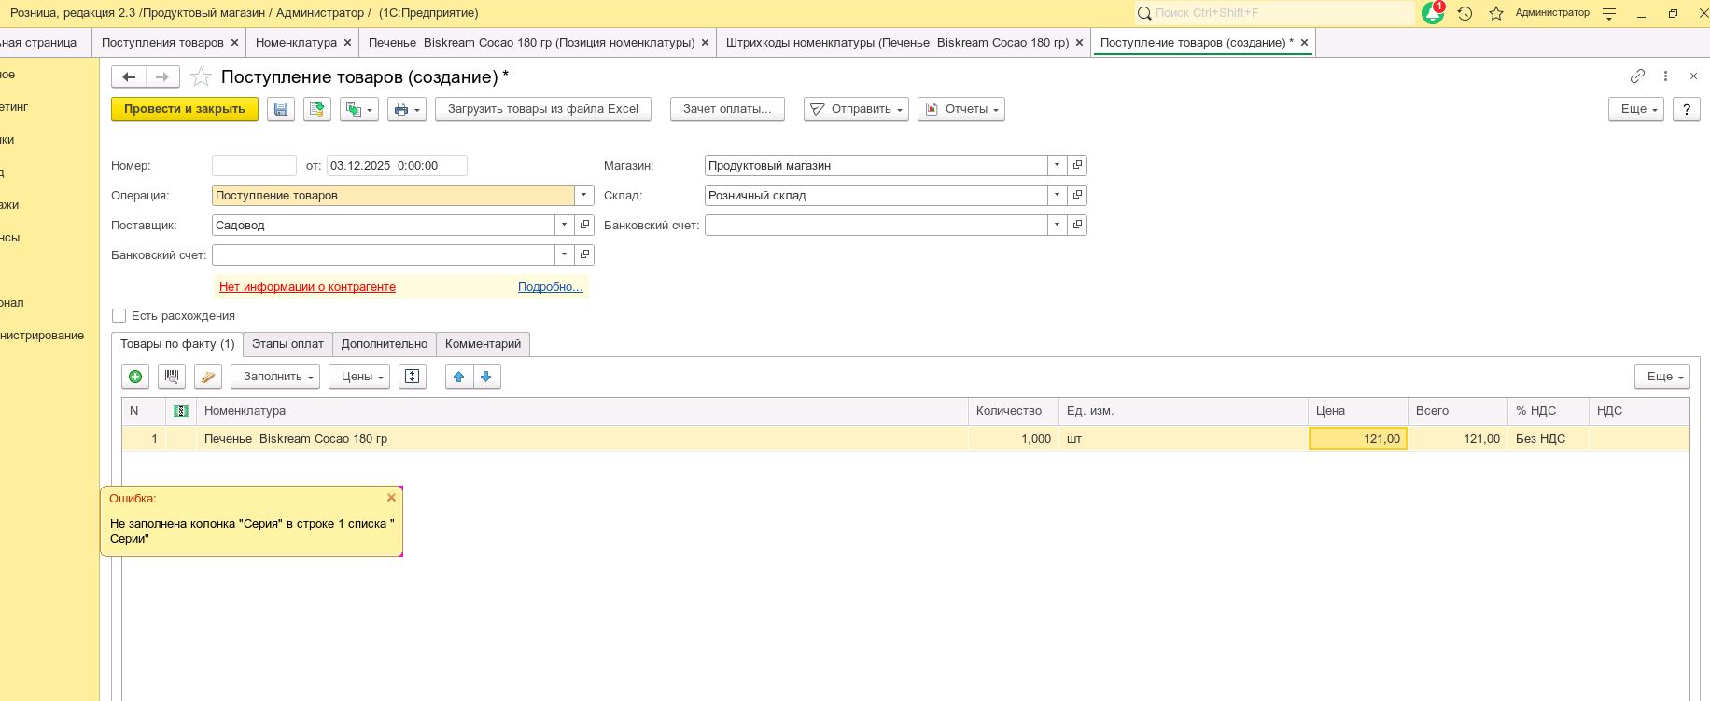Click the add row green plus icon
This screenshot has height=701, width=1710.
click(x=135, y=377)
